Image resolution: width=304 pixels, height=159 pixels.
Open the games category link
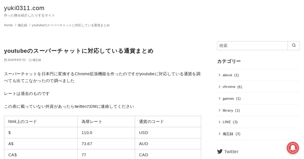pyautogui.click(x=228, y=98)
